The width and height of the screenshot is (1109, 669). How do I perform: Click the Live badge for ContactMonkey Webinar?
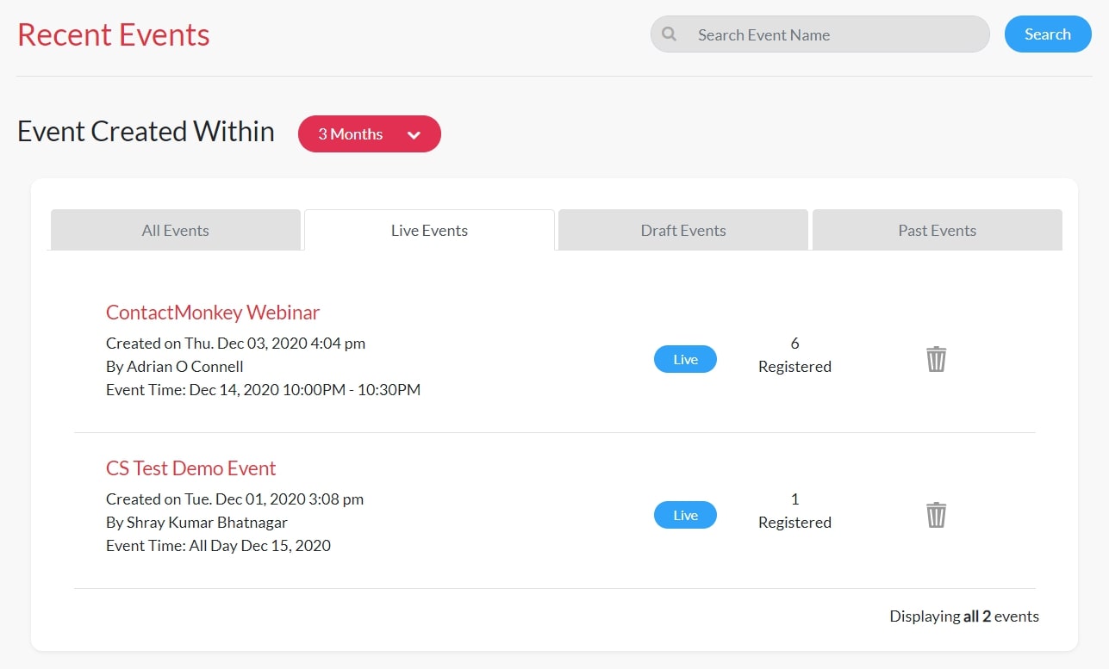[x=685, y=359]
